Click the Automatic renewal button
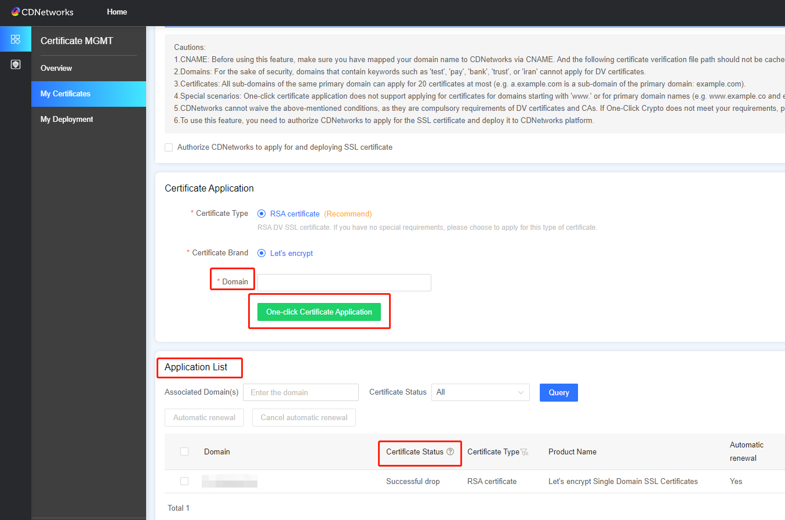This screenshot has height=520, width=785. (x=204, y=417)
